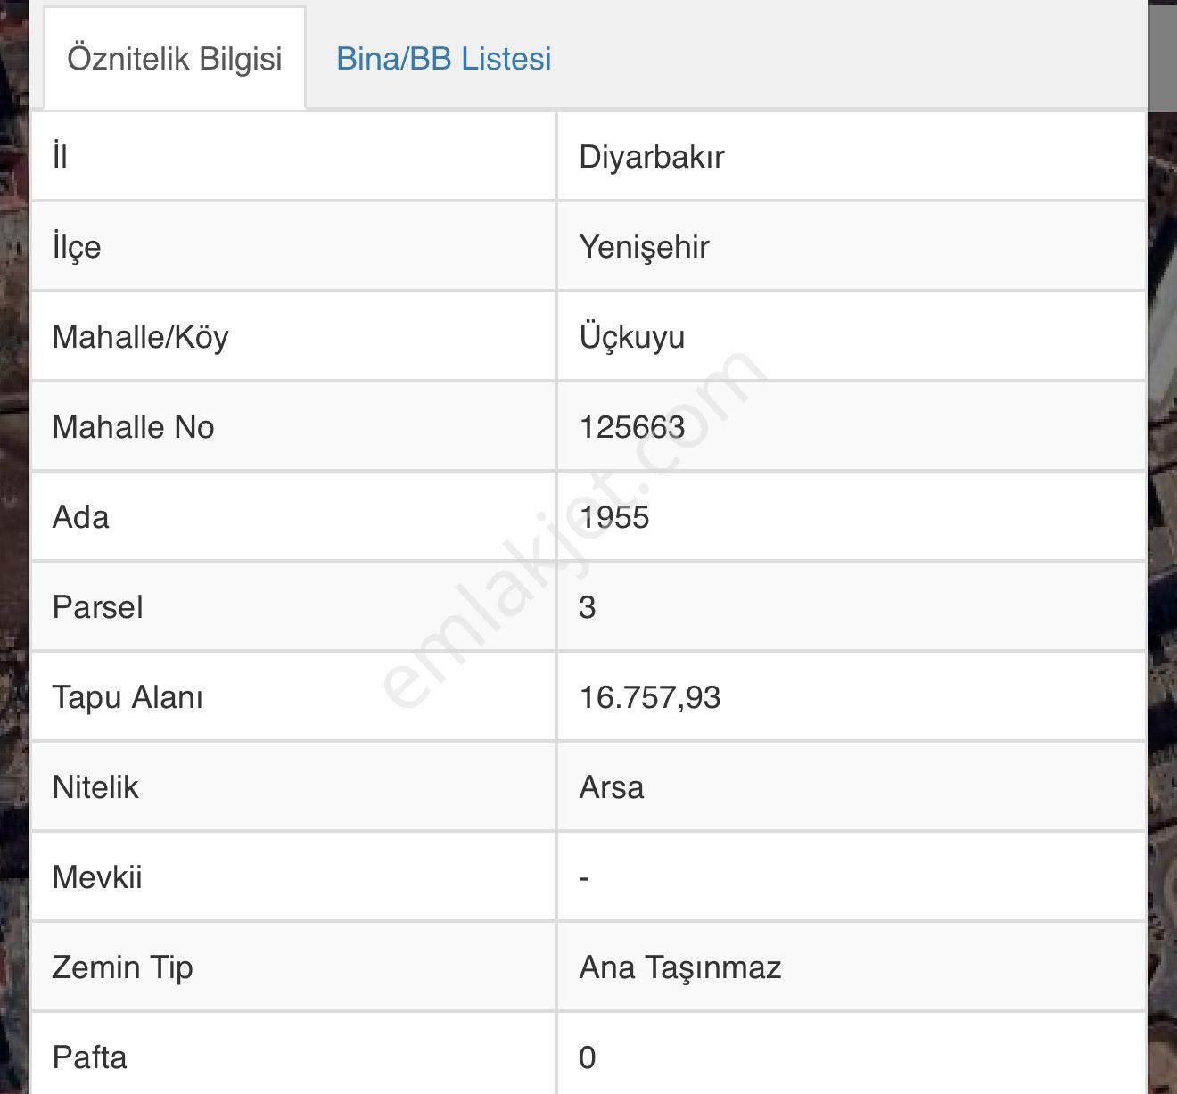Select the Mahalle/Köy row label

(x=141, y=337)
